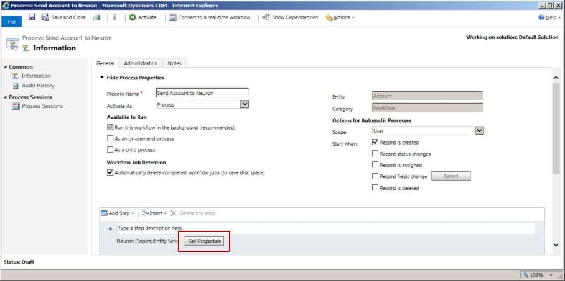The height and width of the screenshot is (281, 565).
Task: Switch to the General tab
Action: [105, 63]
